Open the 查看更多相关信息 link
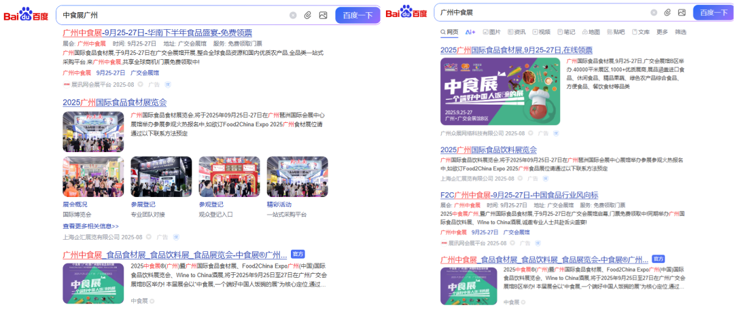Viewport: 734px width, 309px height. tap(90, 226)
